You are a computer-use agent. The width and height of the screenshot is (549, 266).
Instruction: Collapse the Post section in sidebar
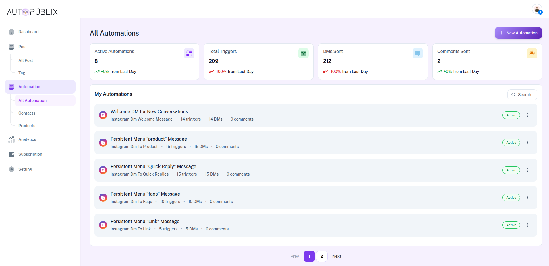pos(22,47)
